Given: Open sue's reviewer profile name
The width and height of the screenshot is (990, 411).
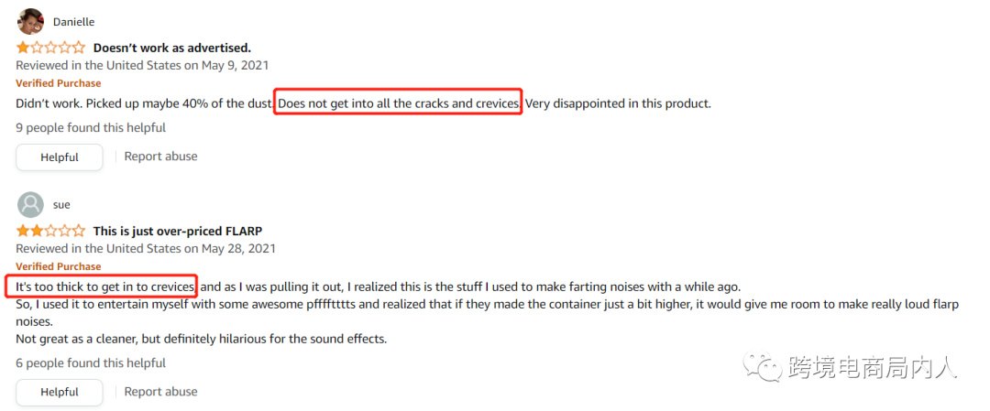Looking at the screenshot, I should (61, 205).
